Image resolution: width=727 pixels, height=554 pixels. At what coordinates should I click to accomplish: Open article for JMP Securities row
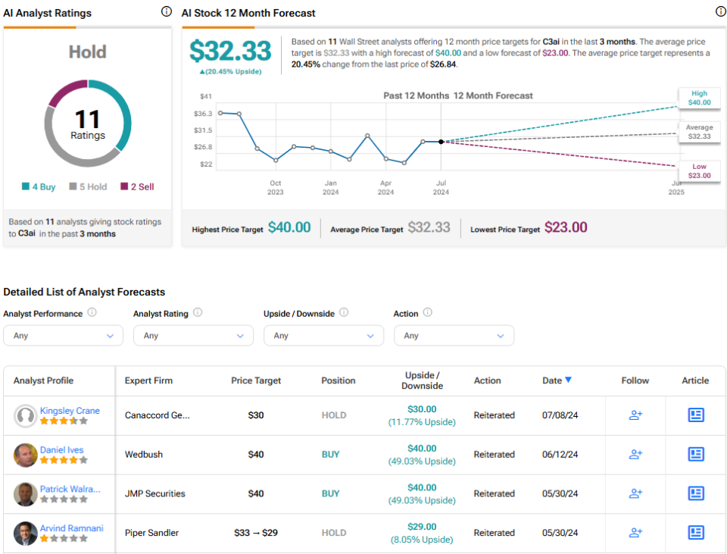click(x=695, y=493)
